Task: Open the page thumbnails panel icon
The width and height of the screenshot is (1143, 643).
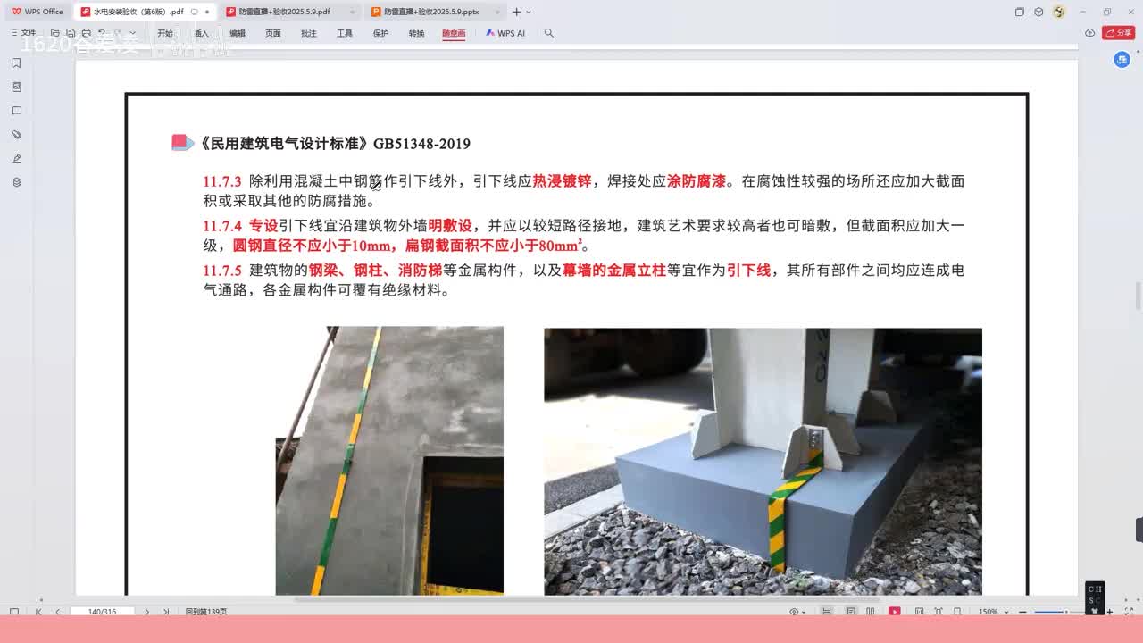Action: 16,87
